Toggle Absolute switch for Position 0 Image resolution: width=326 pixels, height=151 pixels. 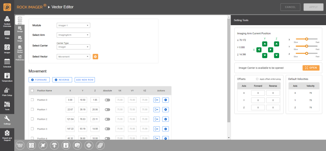[107, 100]
